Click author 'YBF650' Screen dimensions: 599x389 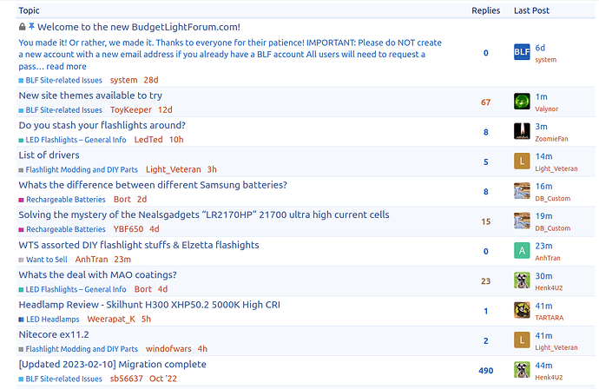128,229
